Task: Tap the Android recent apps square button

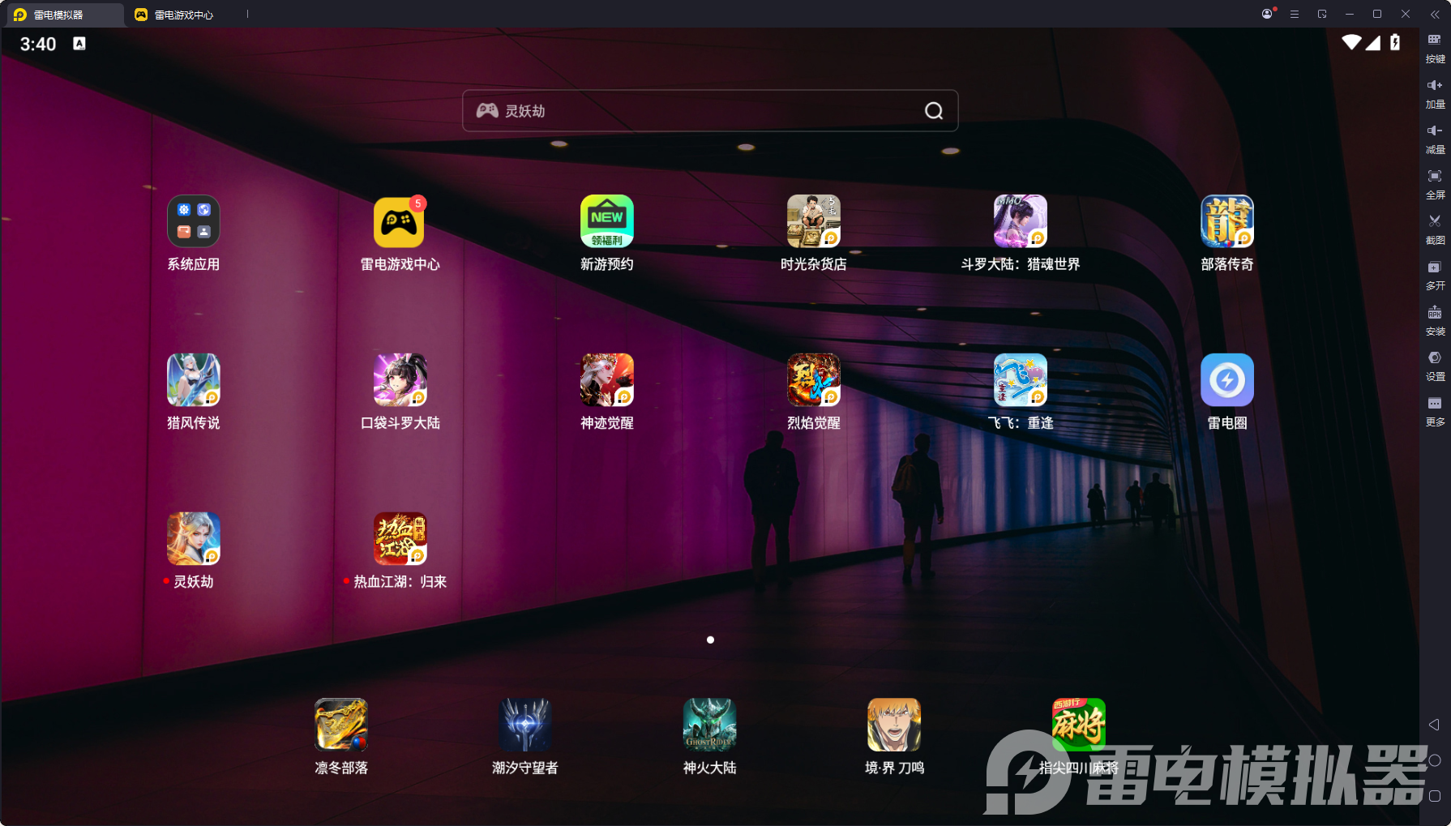Action: [x=1434, y=796]
